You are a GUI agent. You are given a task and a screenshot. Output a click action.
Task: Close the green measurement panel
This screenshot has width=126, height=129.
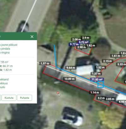(32, 37)
